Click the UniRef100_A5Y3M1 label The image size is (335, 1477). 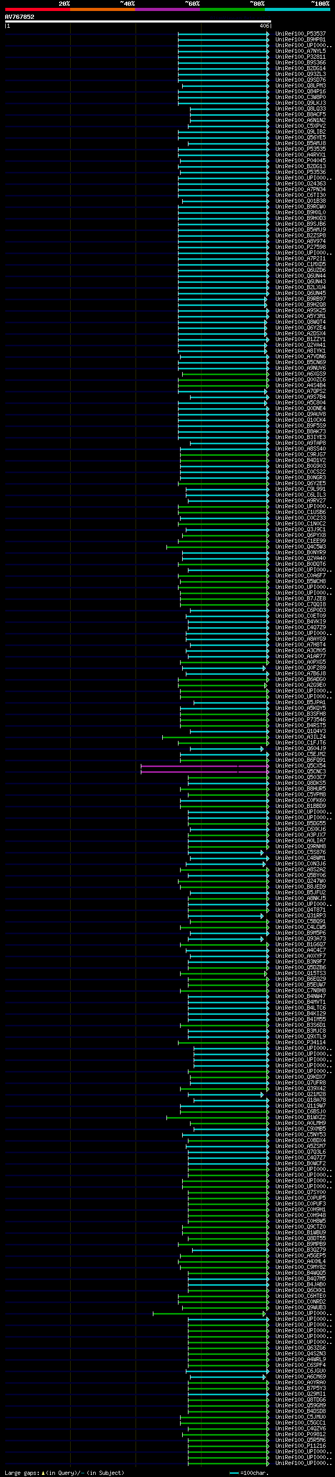pyautogui.click(x=300, y=316)
